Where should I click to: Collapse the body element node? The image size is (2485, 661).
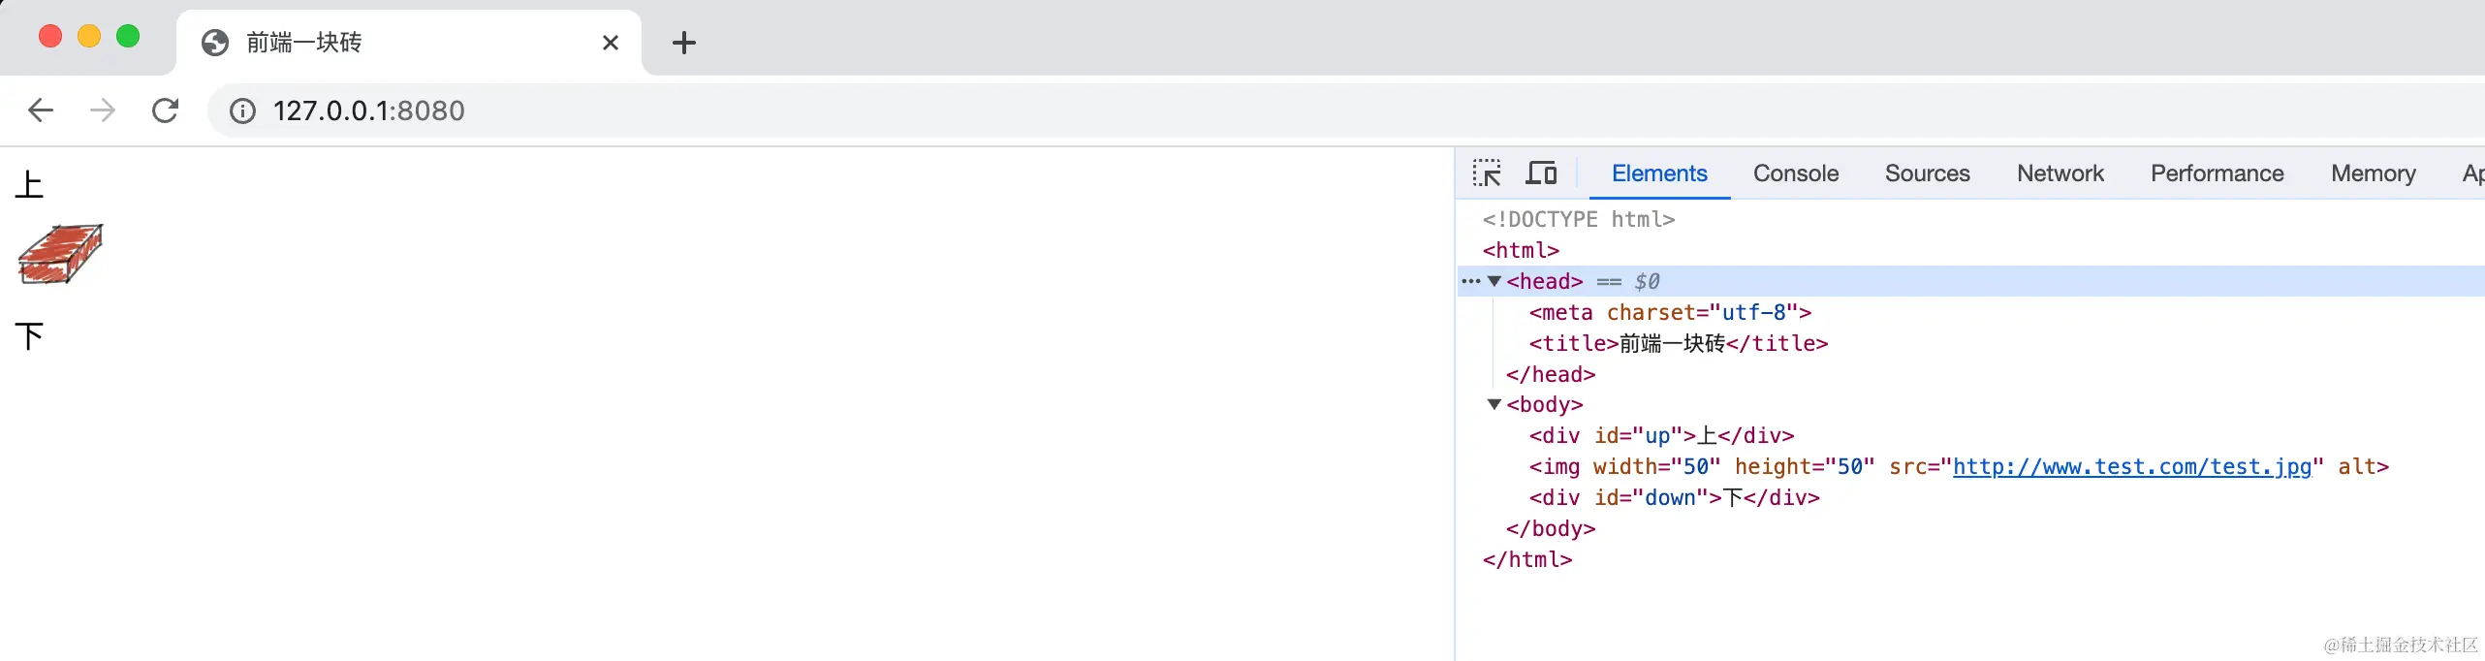(x=1494, y=404)
